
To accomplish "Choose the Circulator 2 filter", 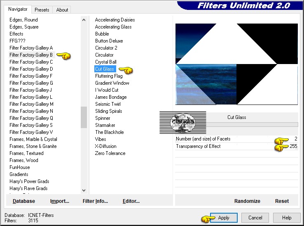I will 106,48.
